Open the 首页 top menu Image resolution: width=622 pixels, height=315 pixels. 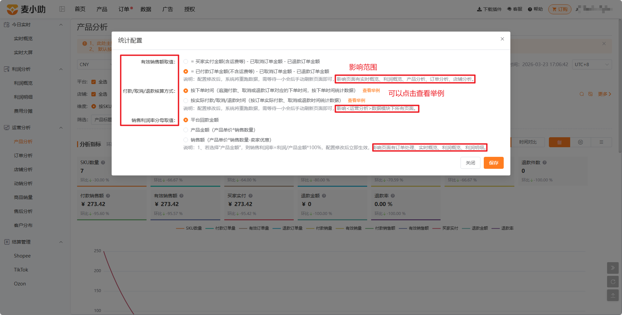80,9
